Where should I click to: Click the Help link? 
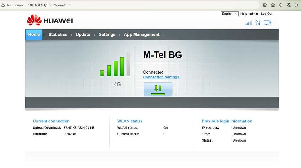pyautogui.click(x=244, y=14)
